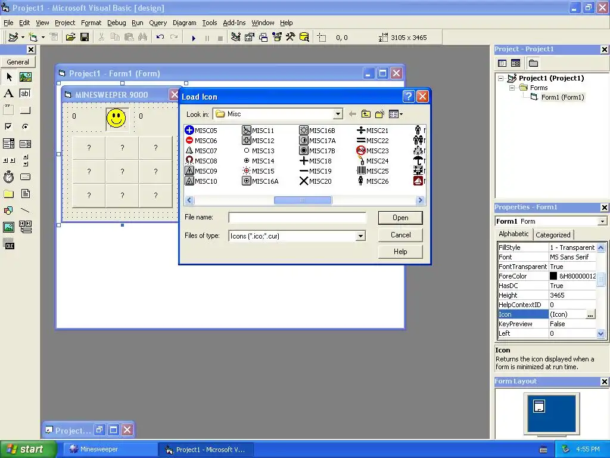Click Cancel in Load Icon dialog
610x458 pixels.
400,235
